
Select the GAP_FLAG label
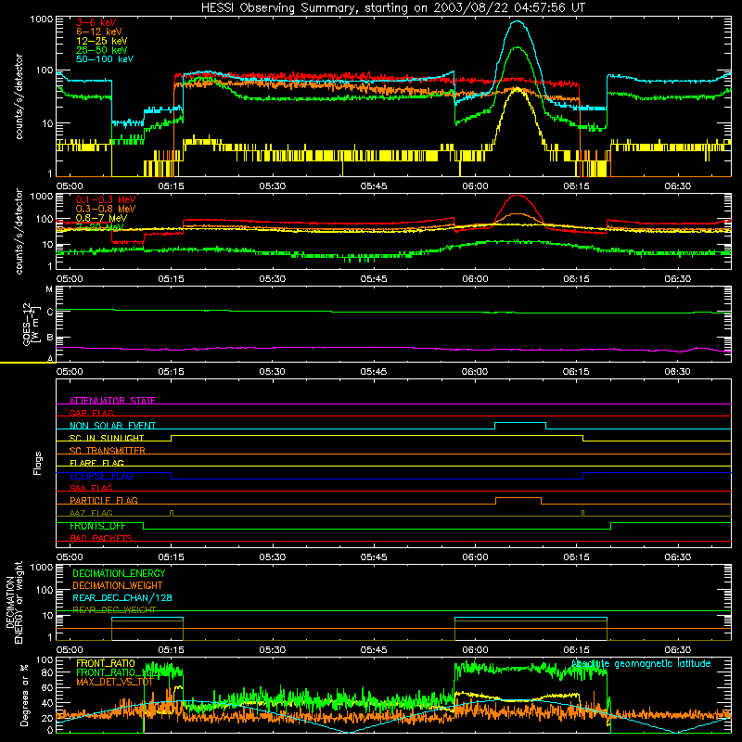pos(91,413)
